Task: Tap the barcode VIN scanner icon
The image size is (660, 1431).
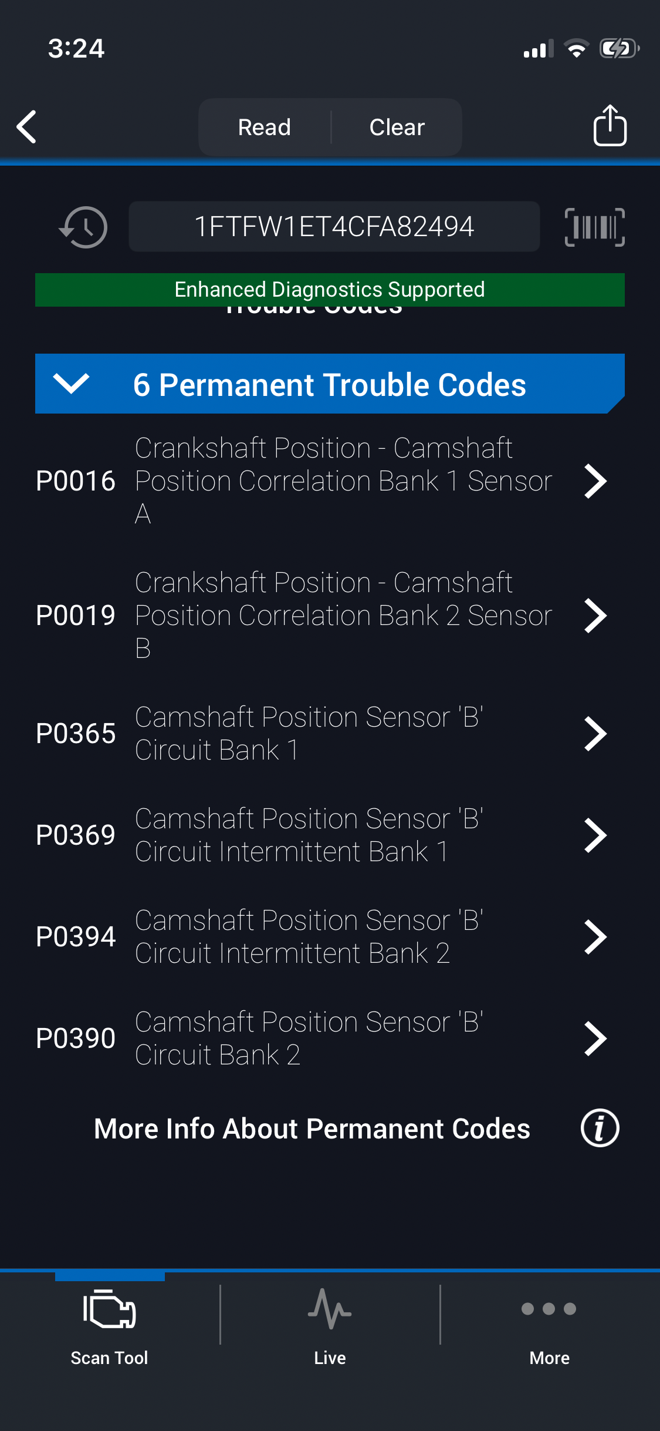Action: click(x=594, y=227)
